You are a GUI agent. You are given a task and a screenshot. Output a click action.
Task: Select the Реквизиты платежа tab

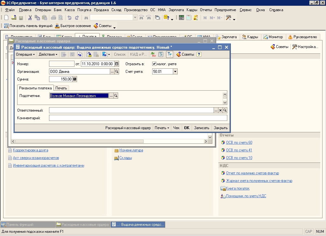tap(35, 88)
